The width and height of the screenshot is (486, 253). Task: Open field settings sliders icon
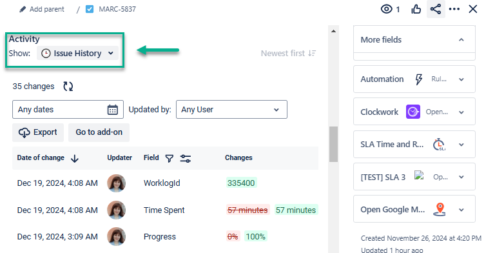[186, 158]
